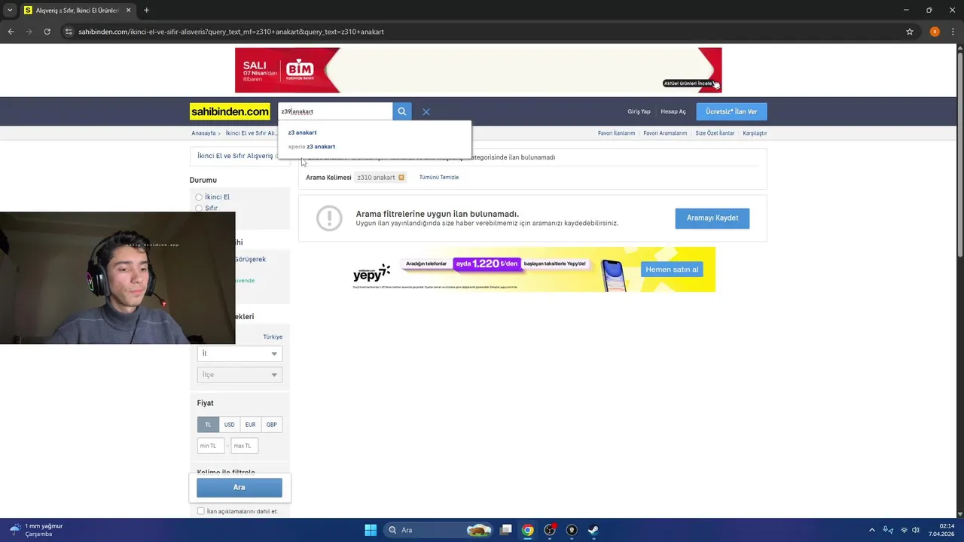Open Favori İlanlarım

pos(616,133)
